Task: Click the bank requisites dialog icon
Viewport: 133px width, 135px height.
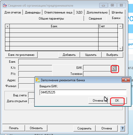Action: point(38,80)
